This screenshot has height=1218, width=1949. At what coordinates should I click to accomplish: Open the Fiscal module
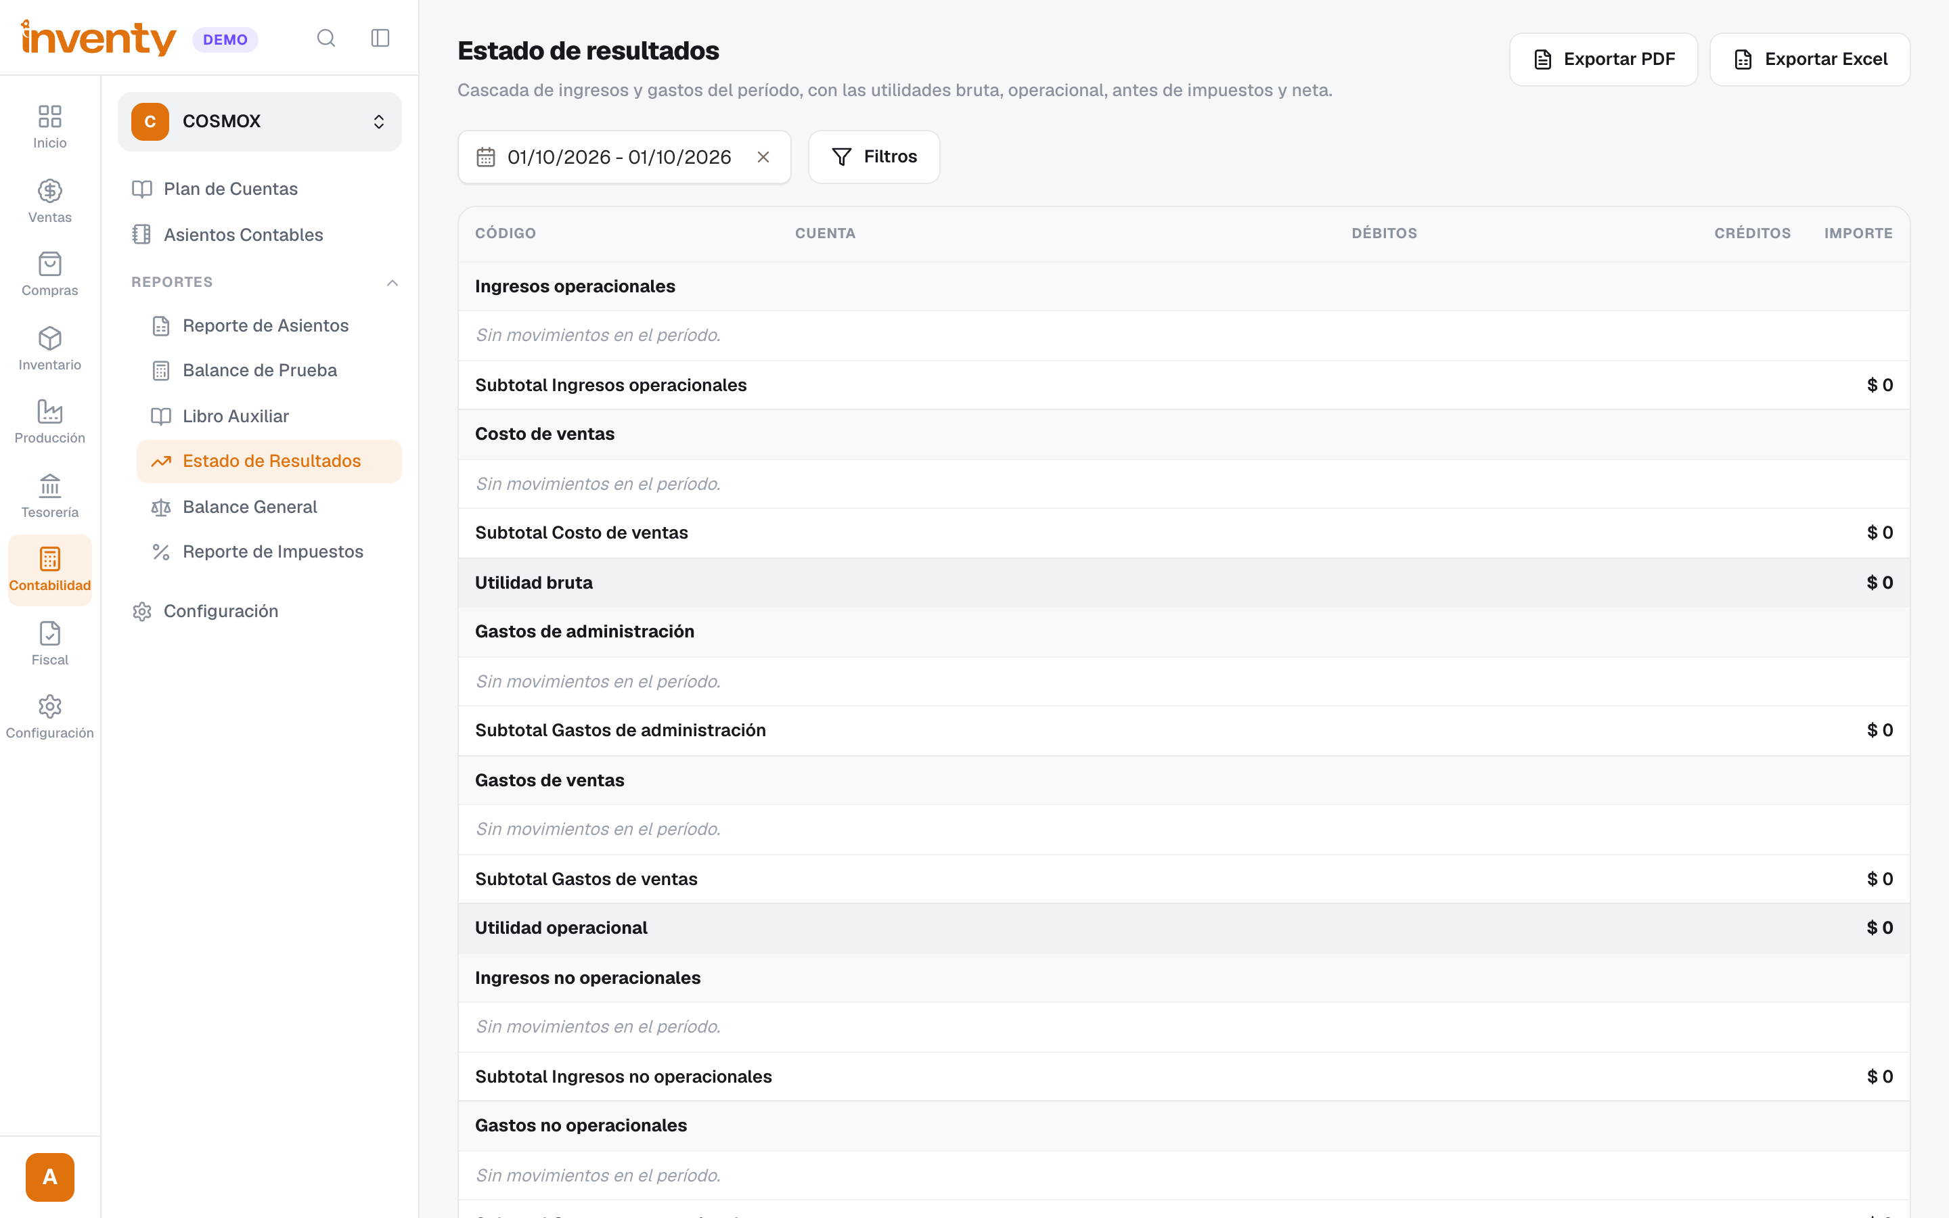(x=50, y=644)
